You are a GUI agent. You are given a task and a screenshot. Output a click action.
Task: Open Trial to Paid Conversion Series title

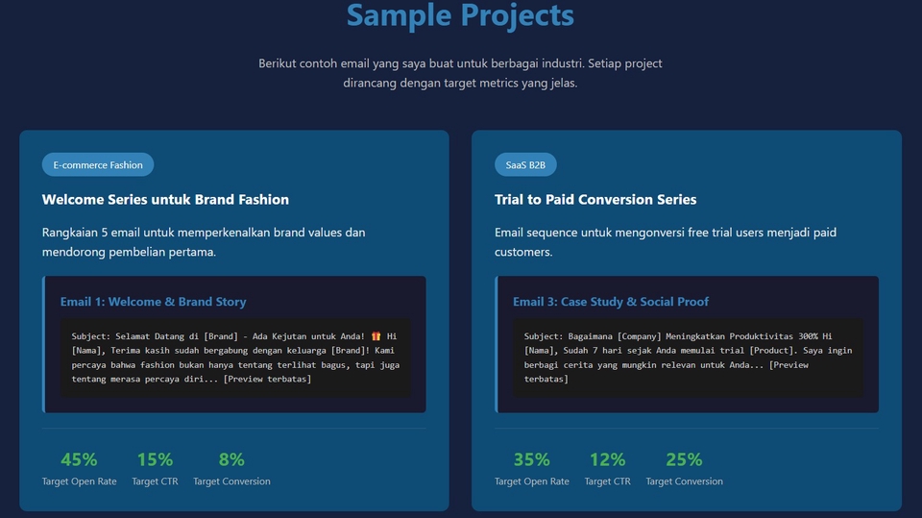(x=595, y=200)
